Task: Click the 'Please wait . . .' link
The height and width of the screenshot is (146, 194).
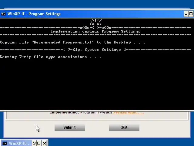Action: [129, 112]
